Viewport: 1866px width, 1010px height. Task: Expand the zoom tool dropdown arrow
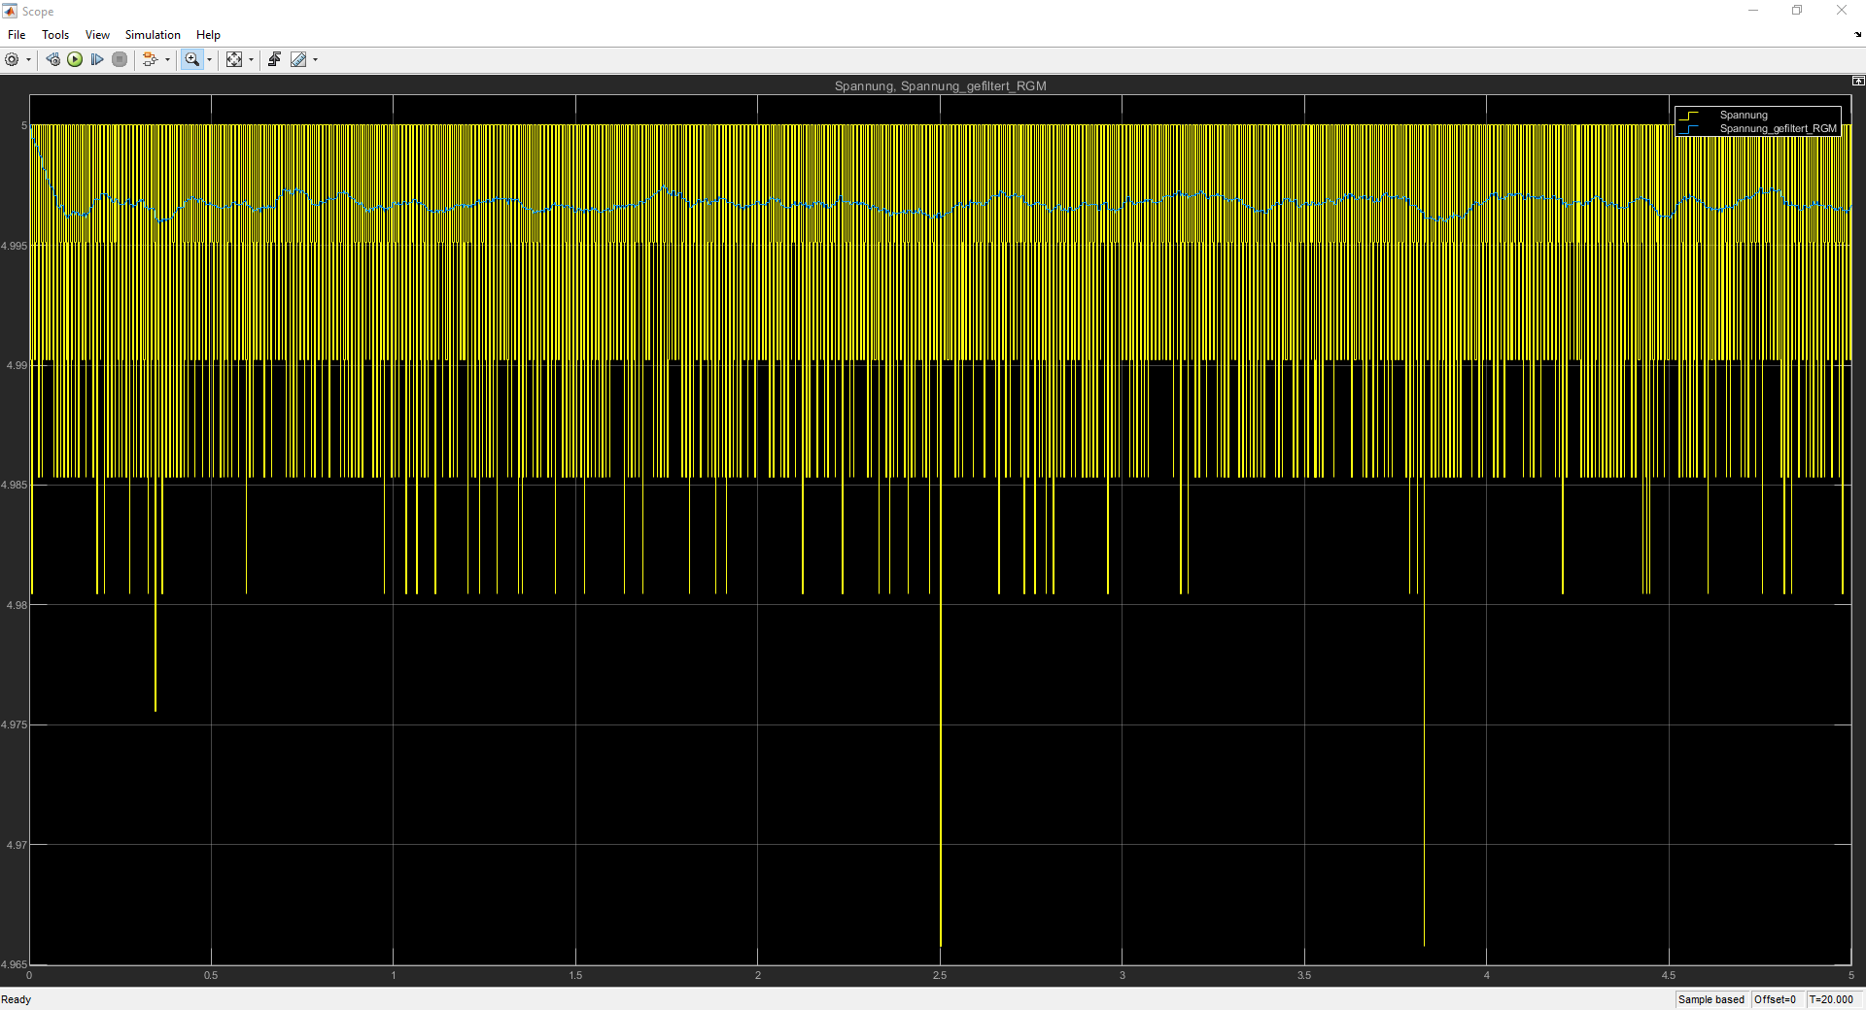(x=209, y=60)
